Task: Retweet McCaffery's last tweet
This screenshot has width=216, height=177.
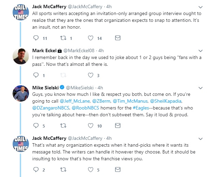Action: [x=63, y=169]
